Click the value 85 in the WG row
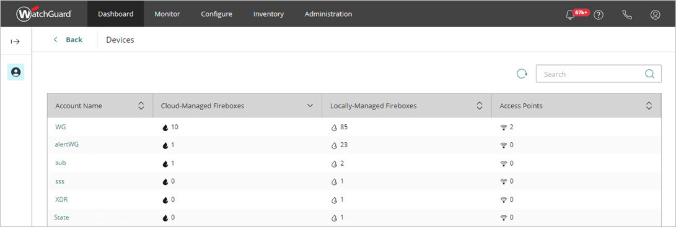The height and width of the screenshot is (227, 676). point(344,127)
